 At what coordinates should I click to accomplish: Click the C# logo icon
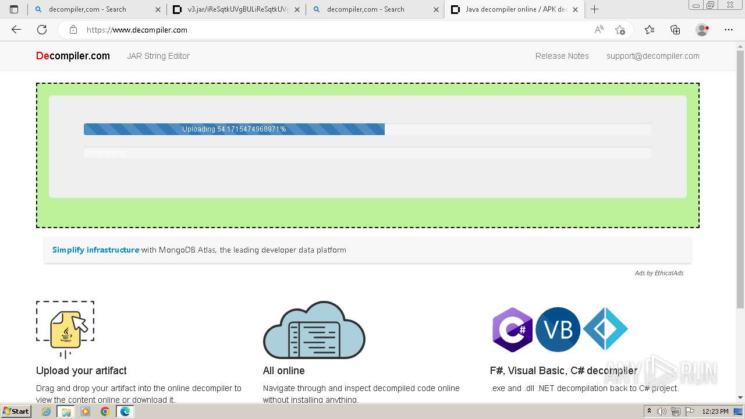click(x=512, y=330)
